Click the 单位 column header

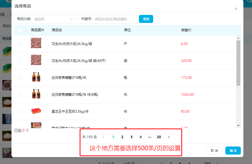[x=127, y=30]
